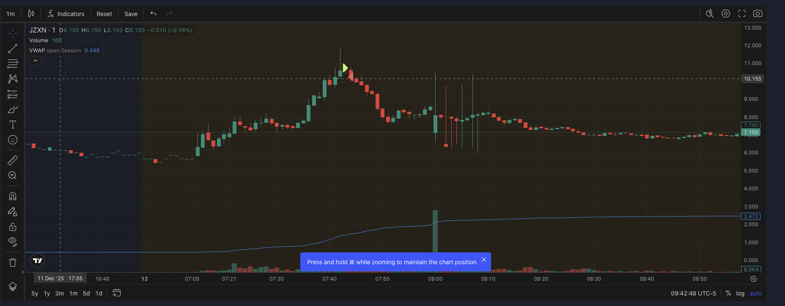Collapse the indicator legend chevron
This screenshot has height=306, width=785.
(35, 61)
